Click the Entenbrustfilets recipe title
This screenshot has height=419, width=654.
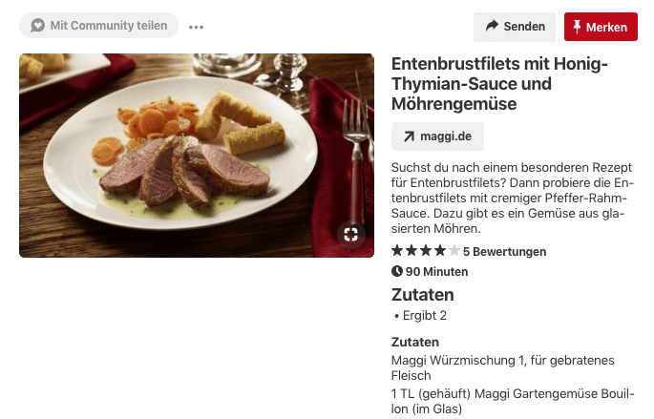pyautogui.click(x=499, y=84)
